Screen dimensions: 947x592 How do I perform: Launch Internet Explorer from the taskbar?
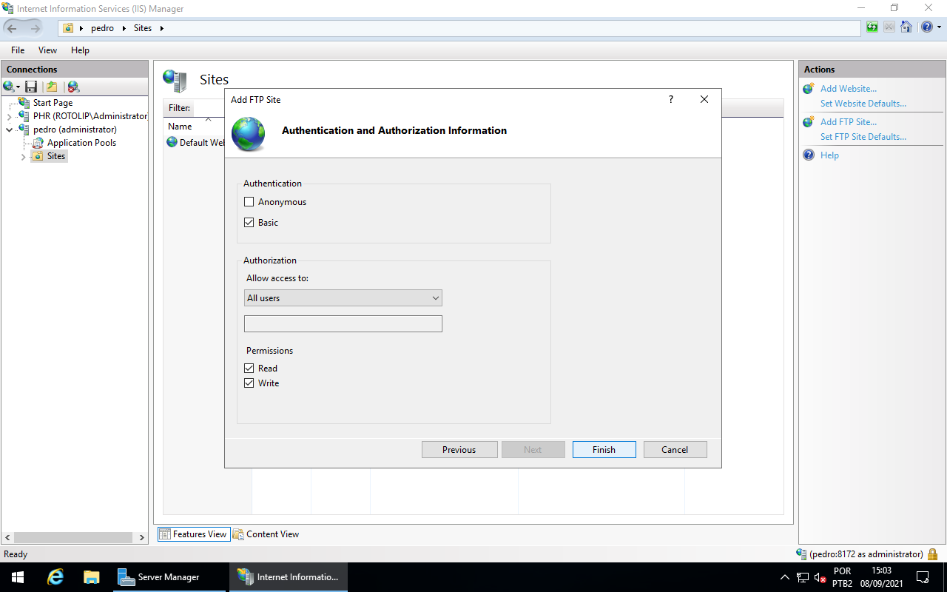point(55,576)
